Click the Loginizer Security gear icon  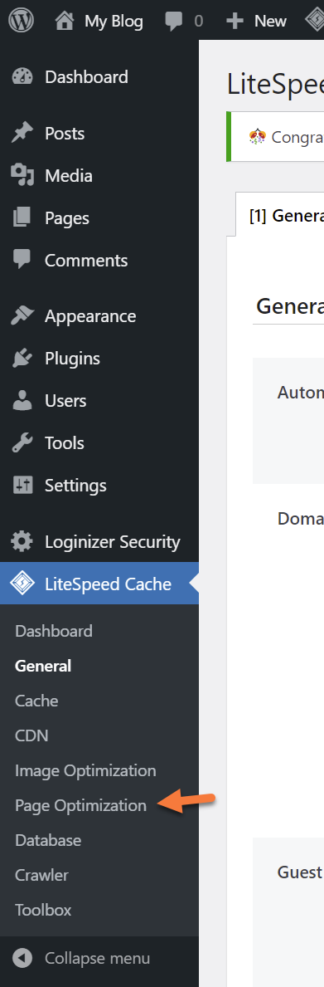(22, 541)
